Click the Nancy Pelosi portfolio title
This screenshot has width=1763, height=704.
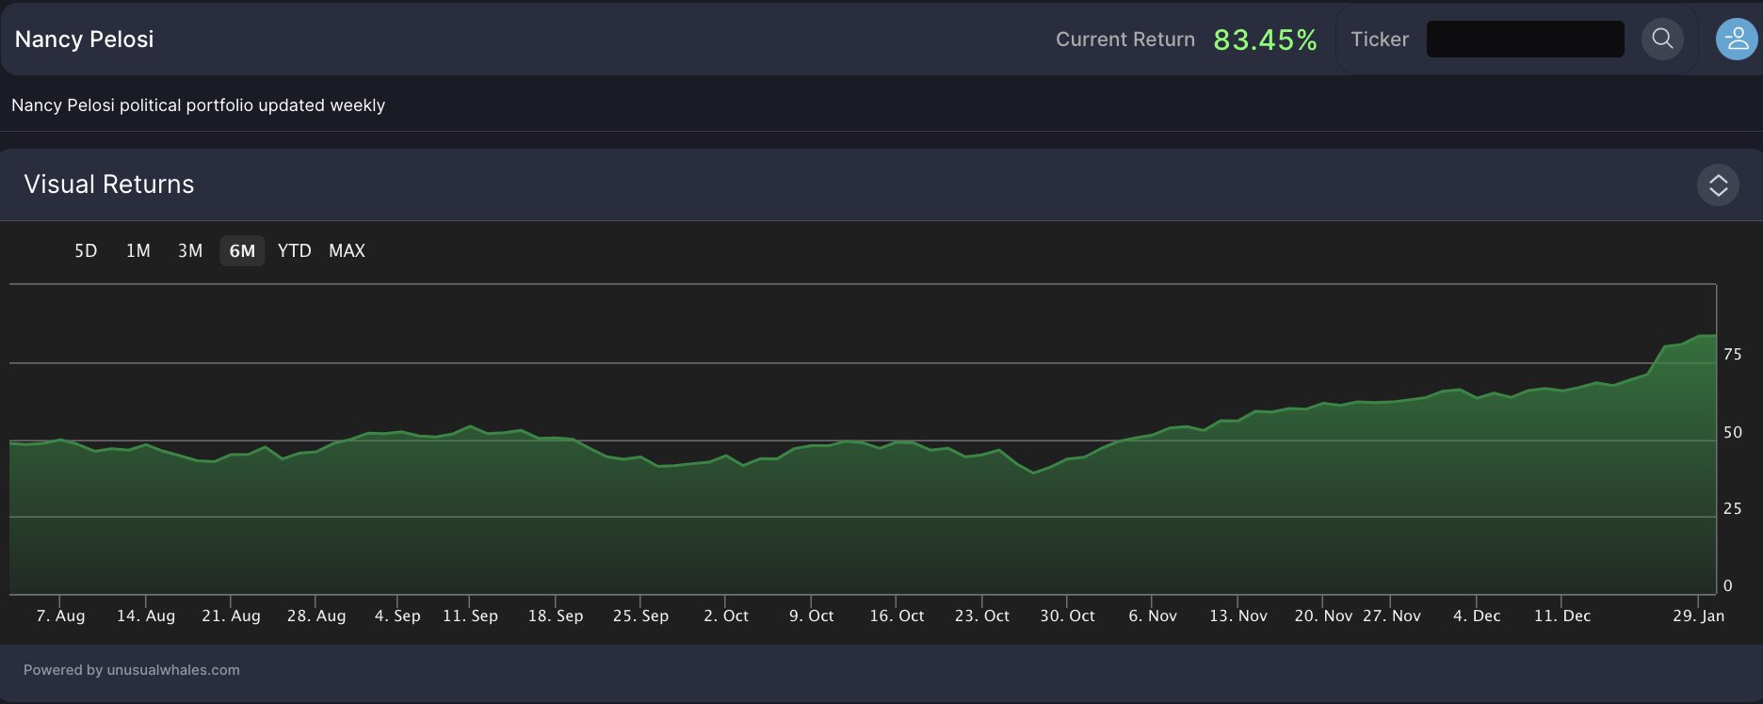click(x=84, y=40)
